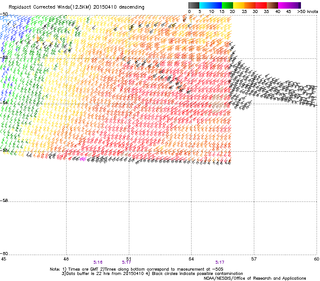Click the red 30-35 knots legend swatch

261,5
